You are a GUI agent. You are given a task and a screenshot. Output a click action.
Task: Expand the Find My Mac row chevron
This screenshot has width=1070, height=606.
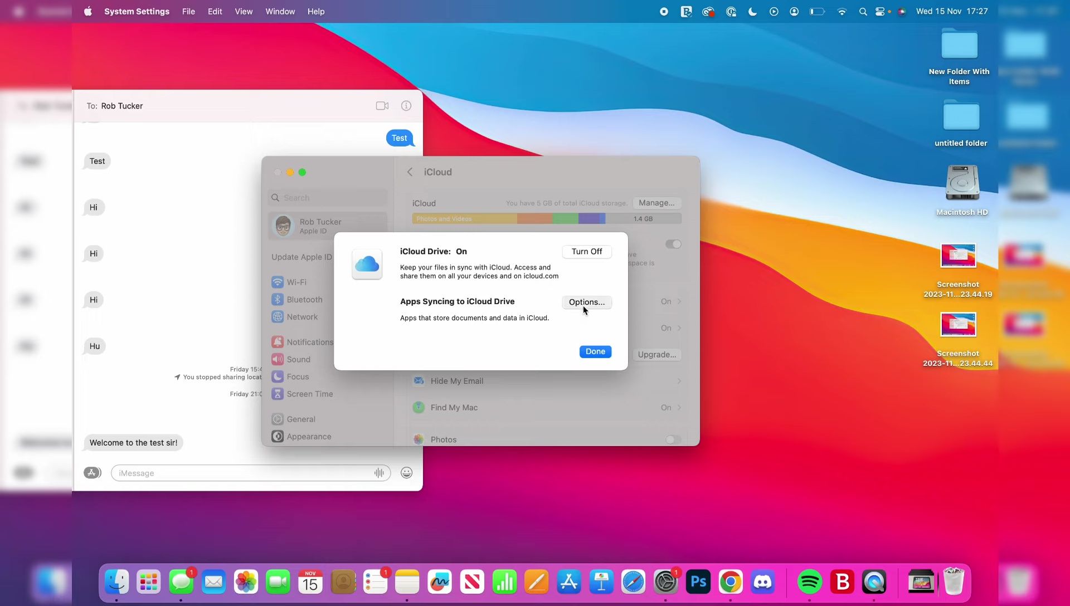[679, 408]
